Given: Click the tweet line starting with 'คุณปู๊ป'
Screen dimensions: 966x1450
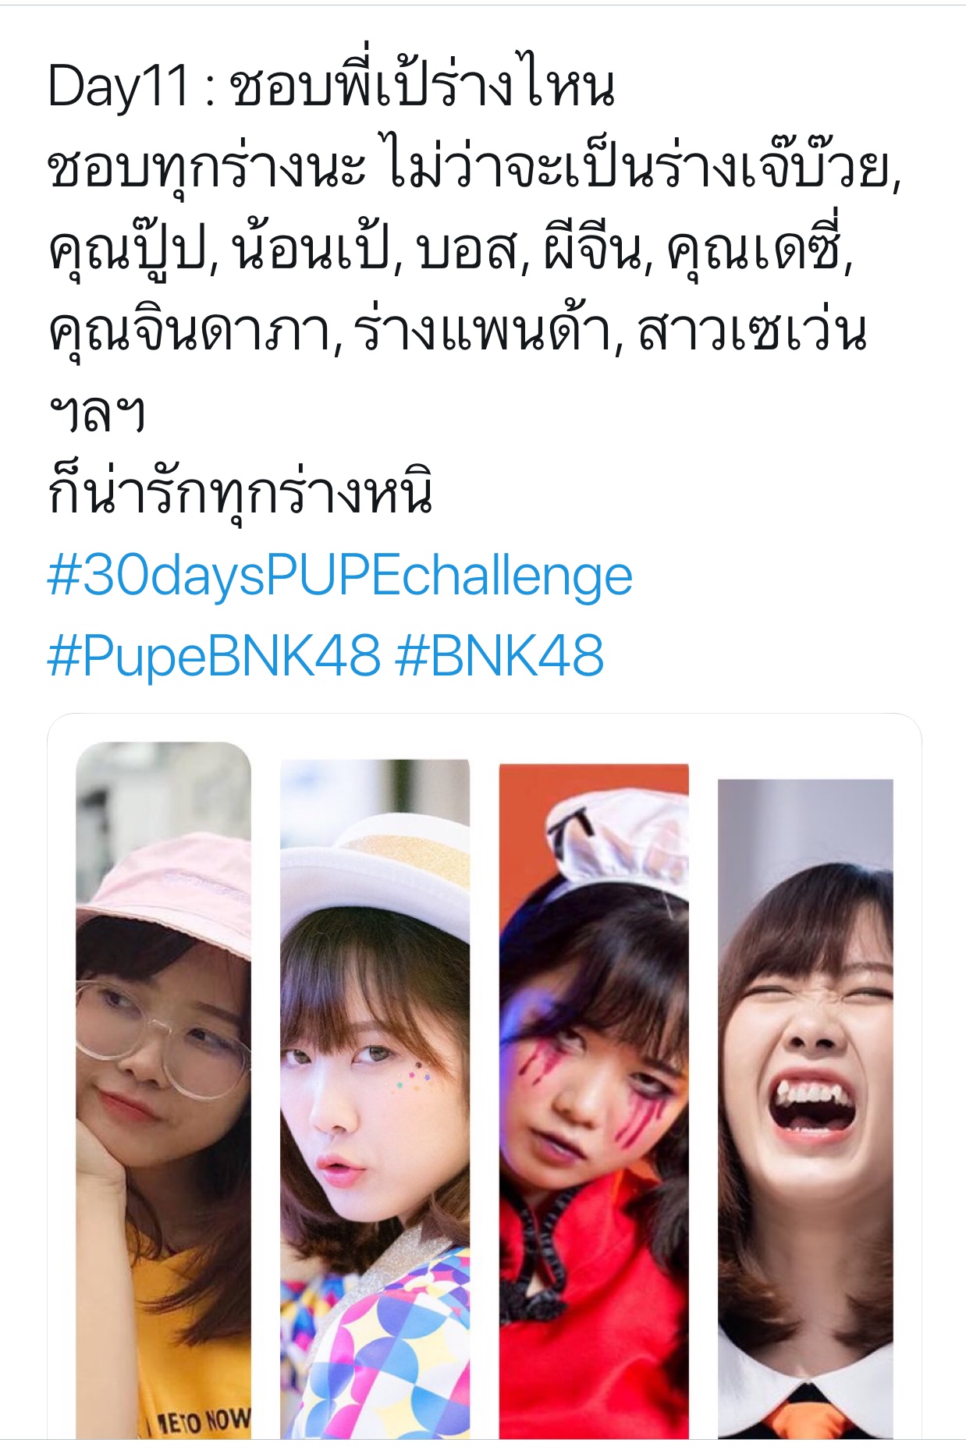Looking at the screenshot, I should [x=450, y=250].
